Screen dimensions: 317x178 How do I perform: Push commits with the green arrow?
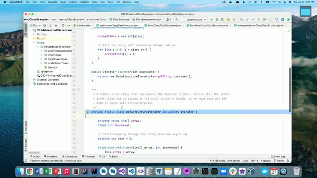click(x=258, y=20)
